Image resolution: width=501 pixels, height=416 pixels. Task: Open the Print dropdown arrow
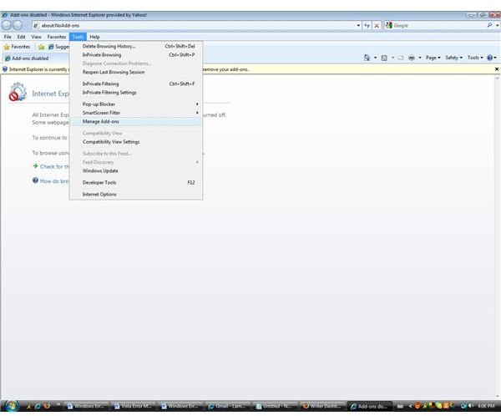pyautogui.click(x=420, y=58)
